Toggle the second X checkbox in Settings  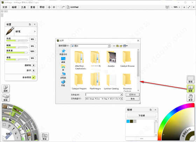34,71
